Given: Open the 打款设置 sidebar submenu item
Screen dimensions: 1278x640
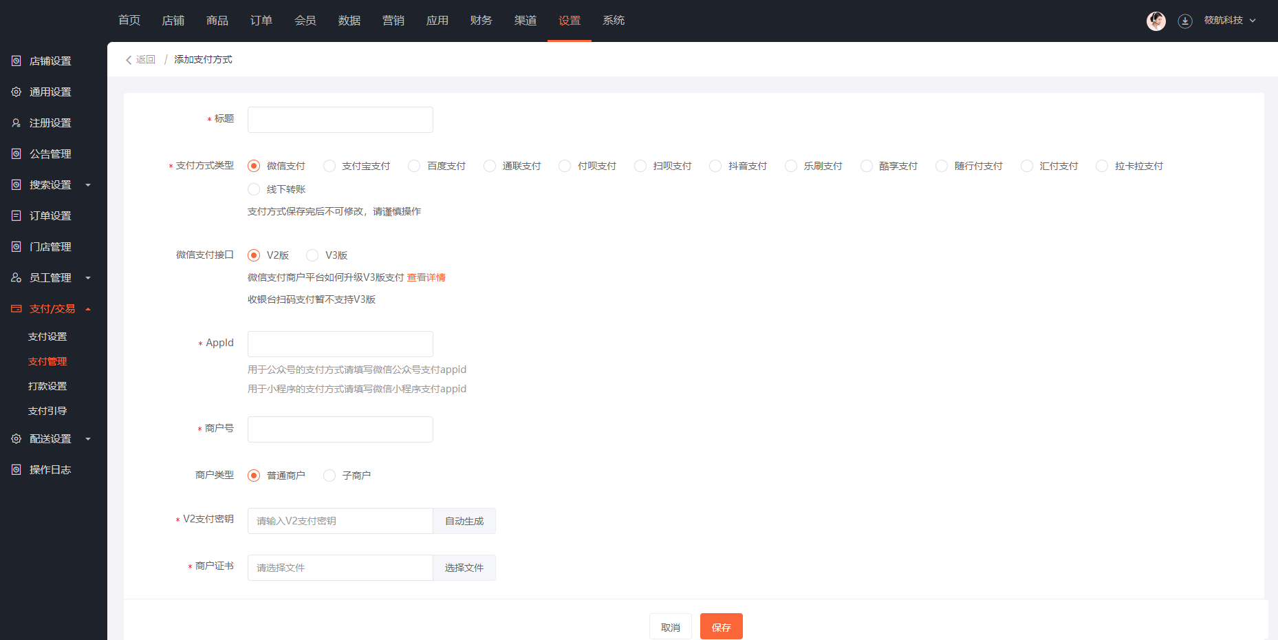Looking at the screenshot, I should (x=47, y=386).
